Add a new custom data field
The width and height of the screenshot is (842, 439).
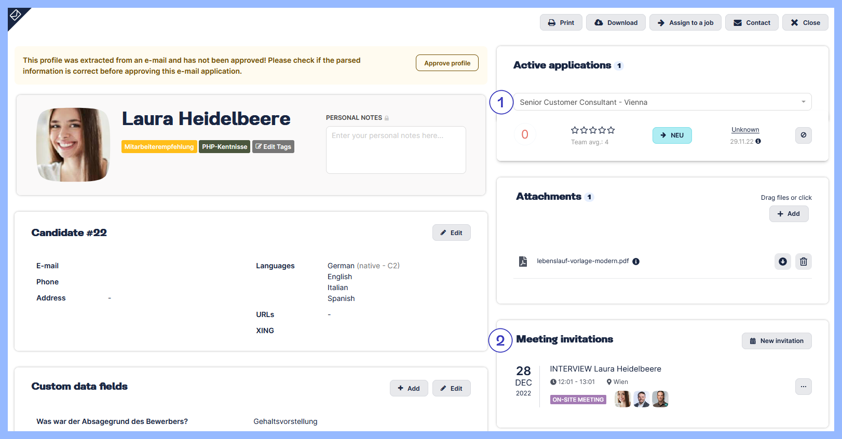point(409,389)
